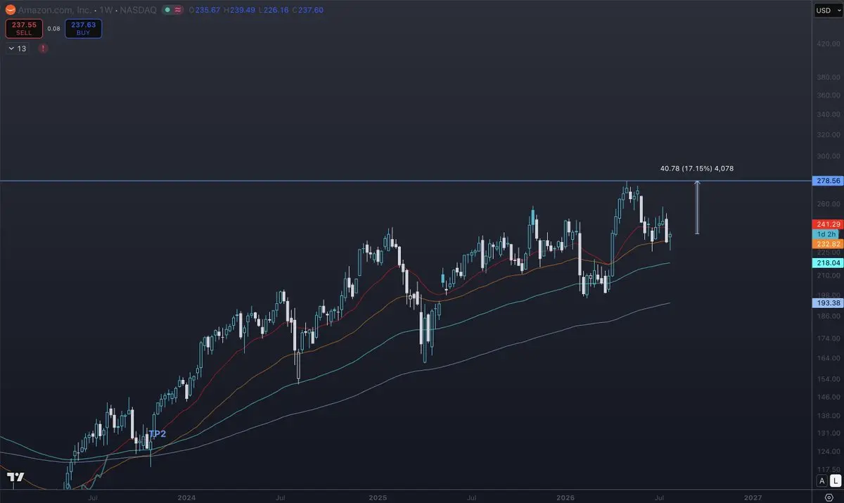
Task: Click the orange 232.82 moving average label
Action: pos(827,243)
